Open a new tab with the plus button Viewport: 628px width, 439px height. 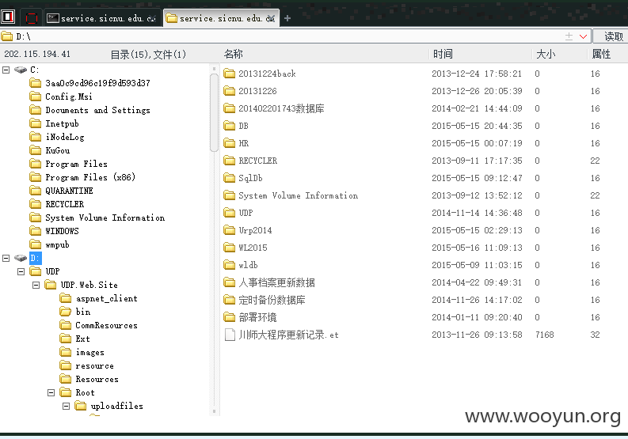tap(287, 18)
